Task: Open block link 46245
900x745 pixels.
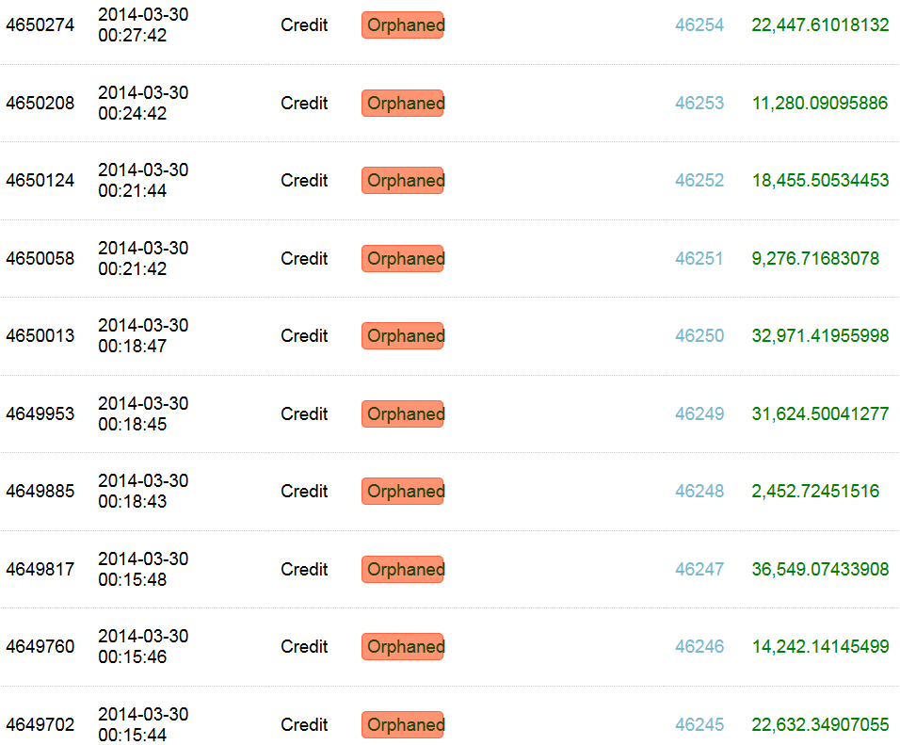Action: coord(699,725)
